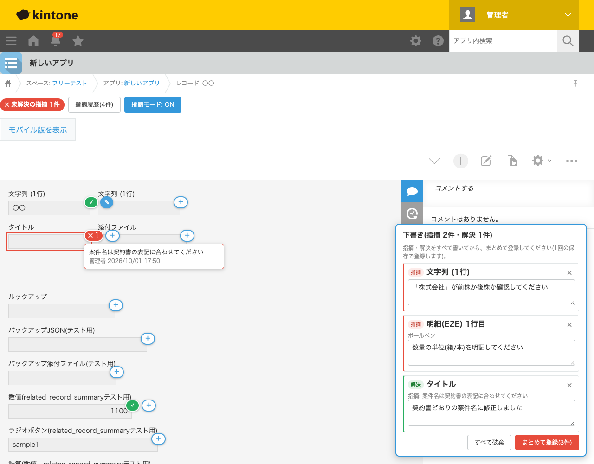Click green resolved checkmark on 数値 field

[133, 406]
